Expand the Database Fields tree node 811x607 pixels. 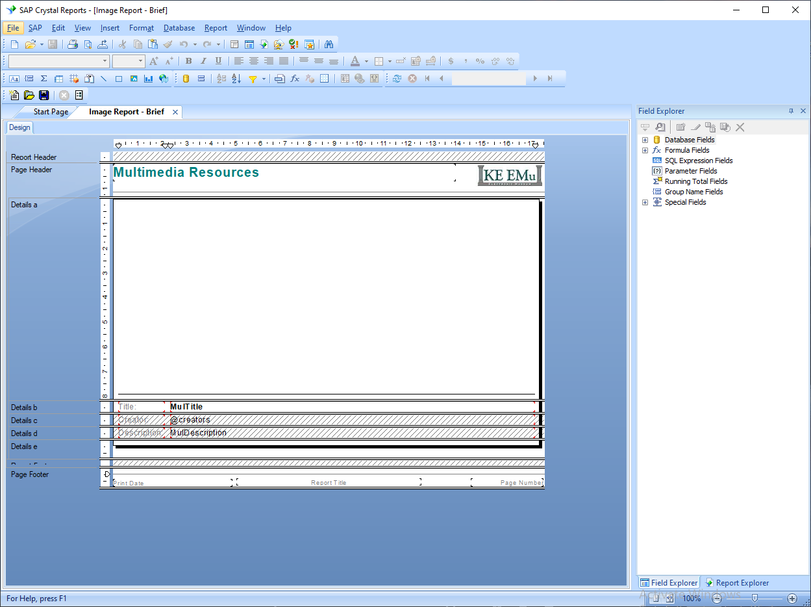click(x=645, y=140)
